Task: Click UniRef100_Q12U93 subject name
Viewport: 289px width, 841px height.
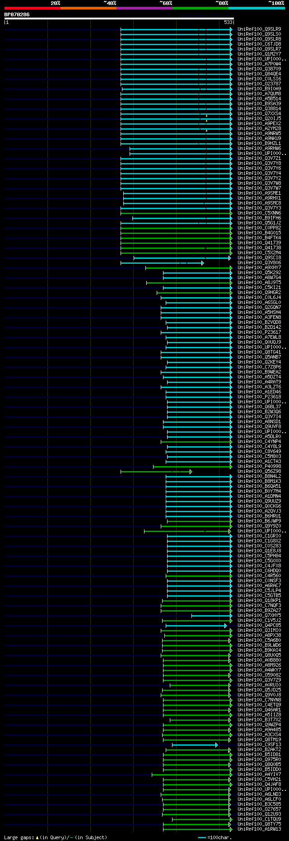Action: click(x=259, y=814)
